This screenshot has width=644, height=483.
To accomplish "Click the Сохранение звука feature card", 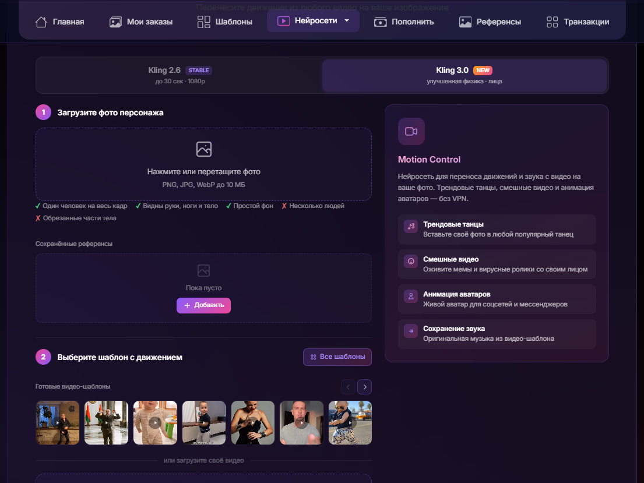I will coord(497,334).
